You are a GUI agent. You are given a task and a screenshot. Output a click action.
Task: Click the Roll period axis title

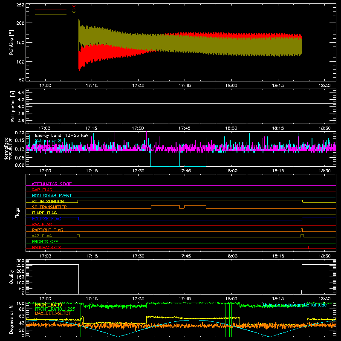pyautogui.click(x=12, y=106)
